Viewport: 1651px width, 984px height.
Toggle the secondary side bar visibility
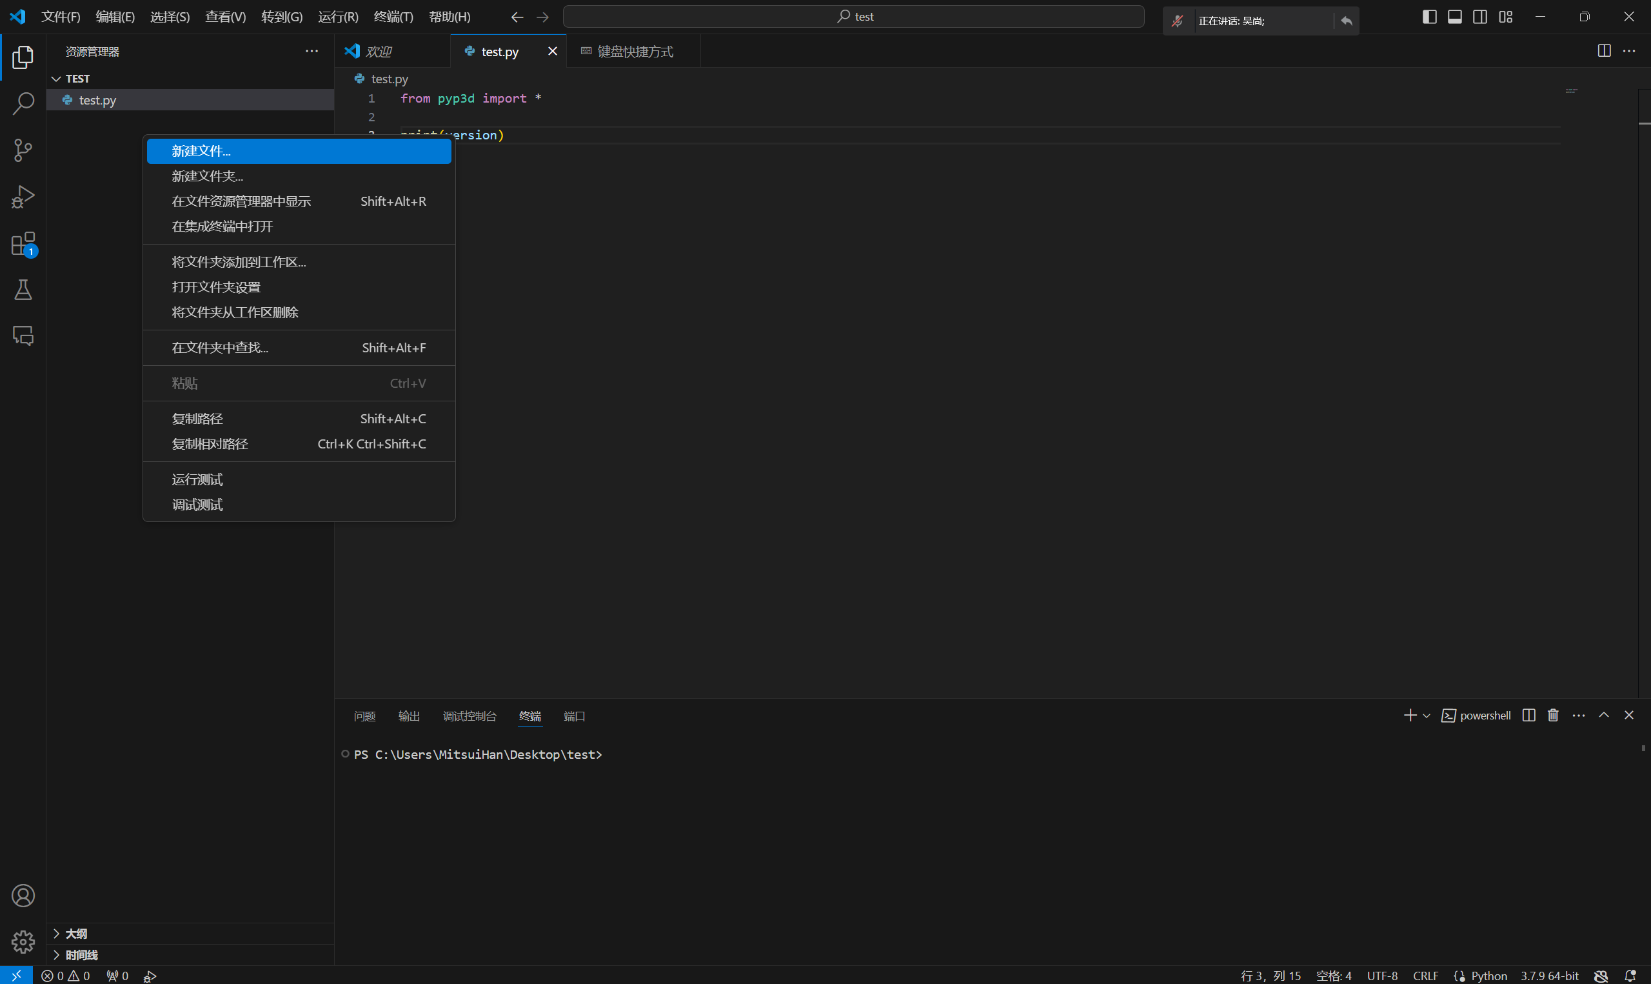click(1479, 17)
